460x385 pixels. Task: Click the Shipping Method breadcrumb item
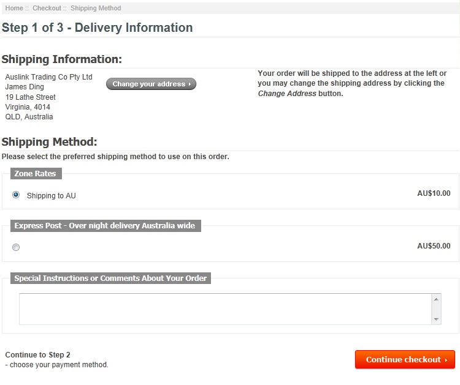tap(96, 8)
